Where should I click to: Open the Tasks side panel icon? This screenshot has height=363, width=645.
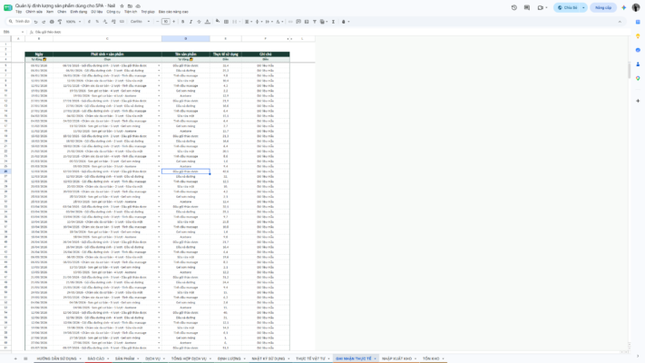638,50
